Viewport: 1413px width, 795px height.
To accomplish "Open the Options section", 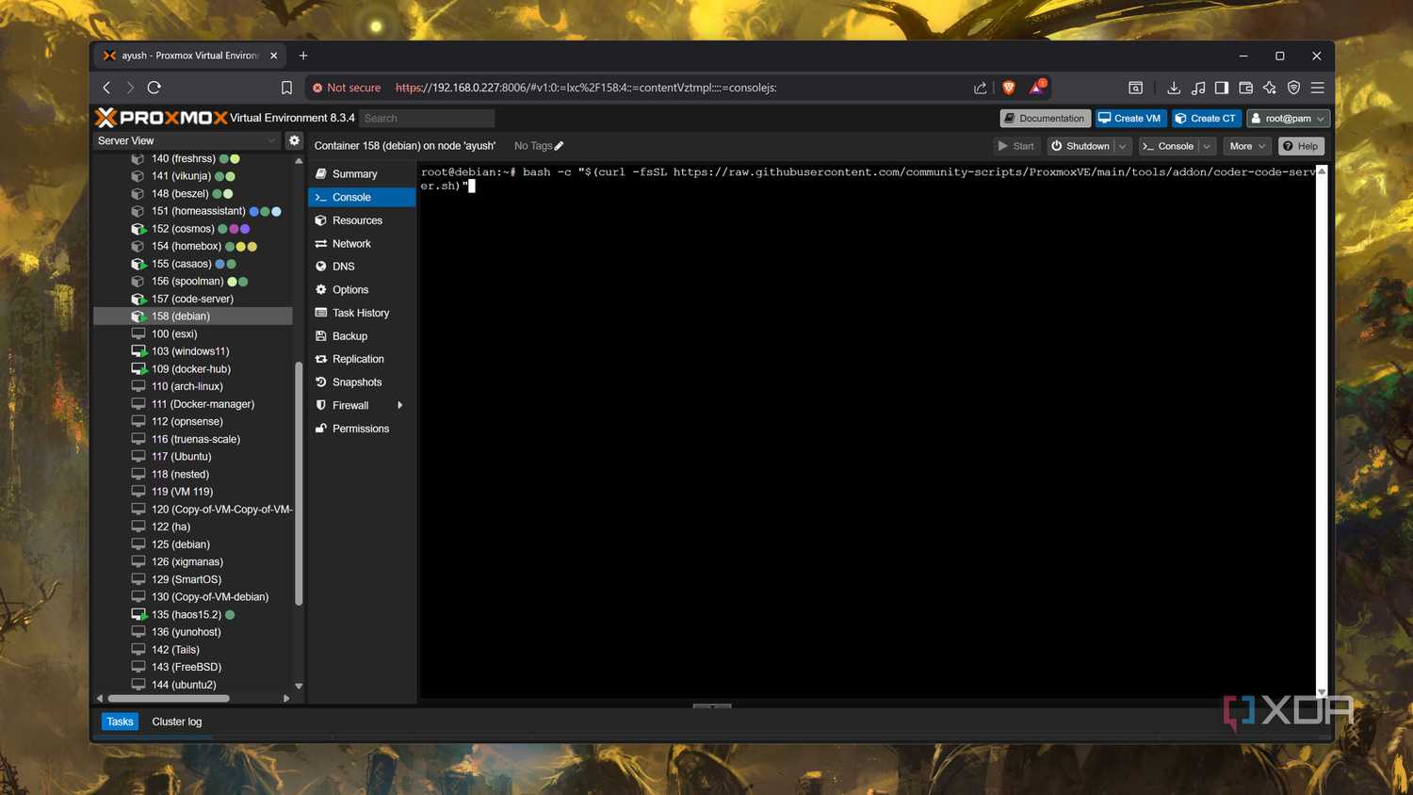I will point(362,290).
